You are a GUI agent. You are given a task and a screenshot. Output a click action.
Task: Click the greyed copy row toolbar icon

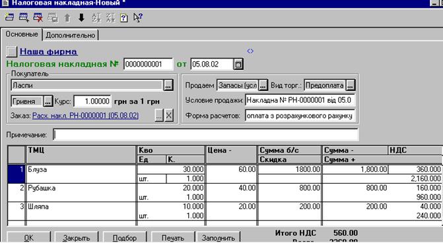(x=53, y=18)
